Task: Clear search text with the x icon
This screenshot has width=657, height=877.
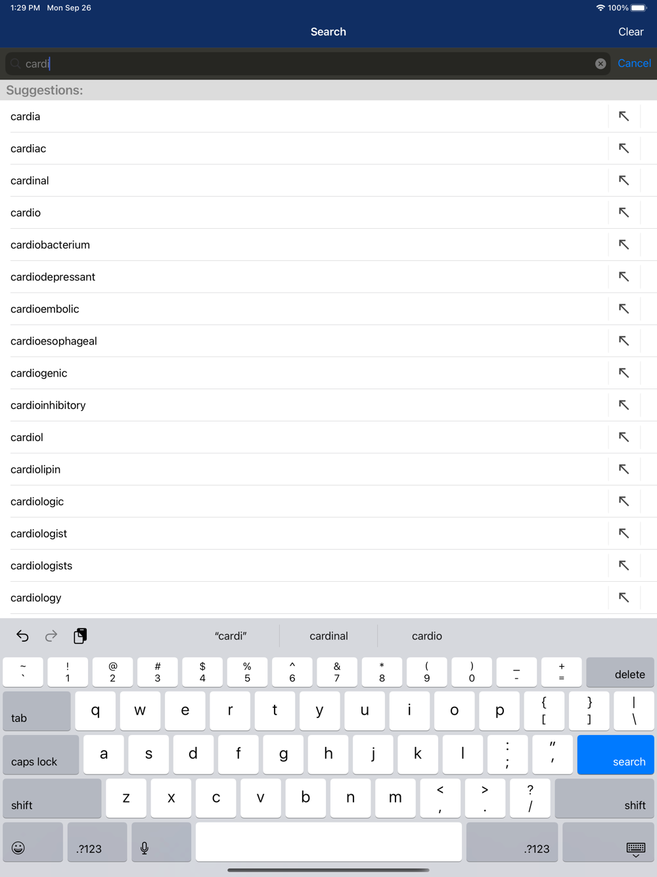Action: [600, 64]
